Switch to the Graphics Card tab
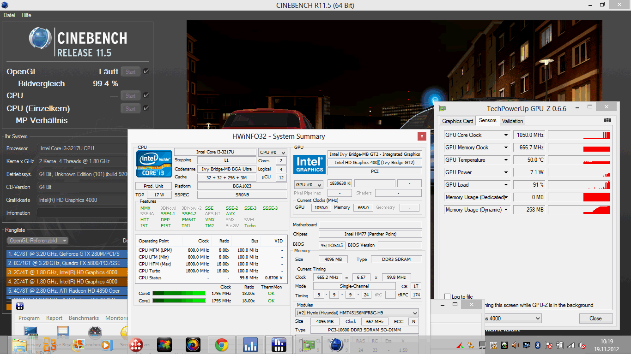Image resolution: width=631 pixels, height=354 pixels. coord(457,121)
